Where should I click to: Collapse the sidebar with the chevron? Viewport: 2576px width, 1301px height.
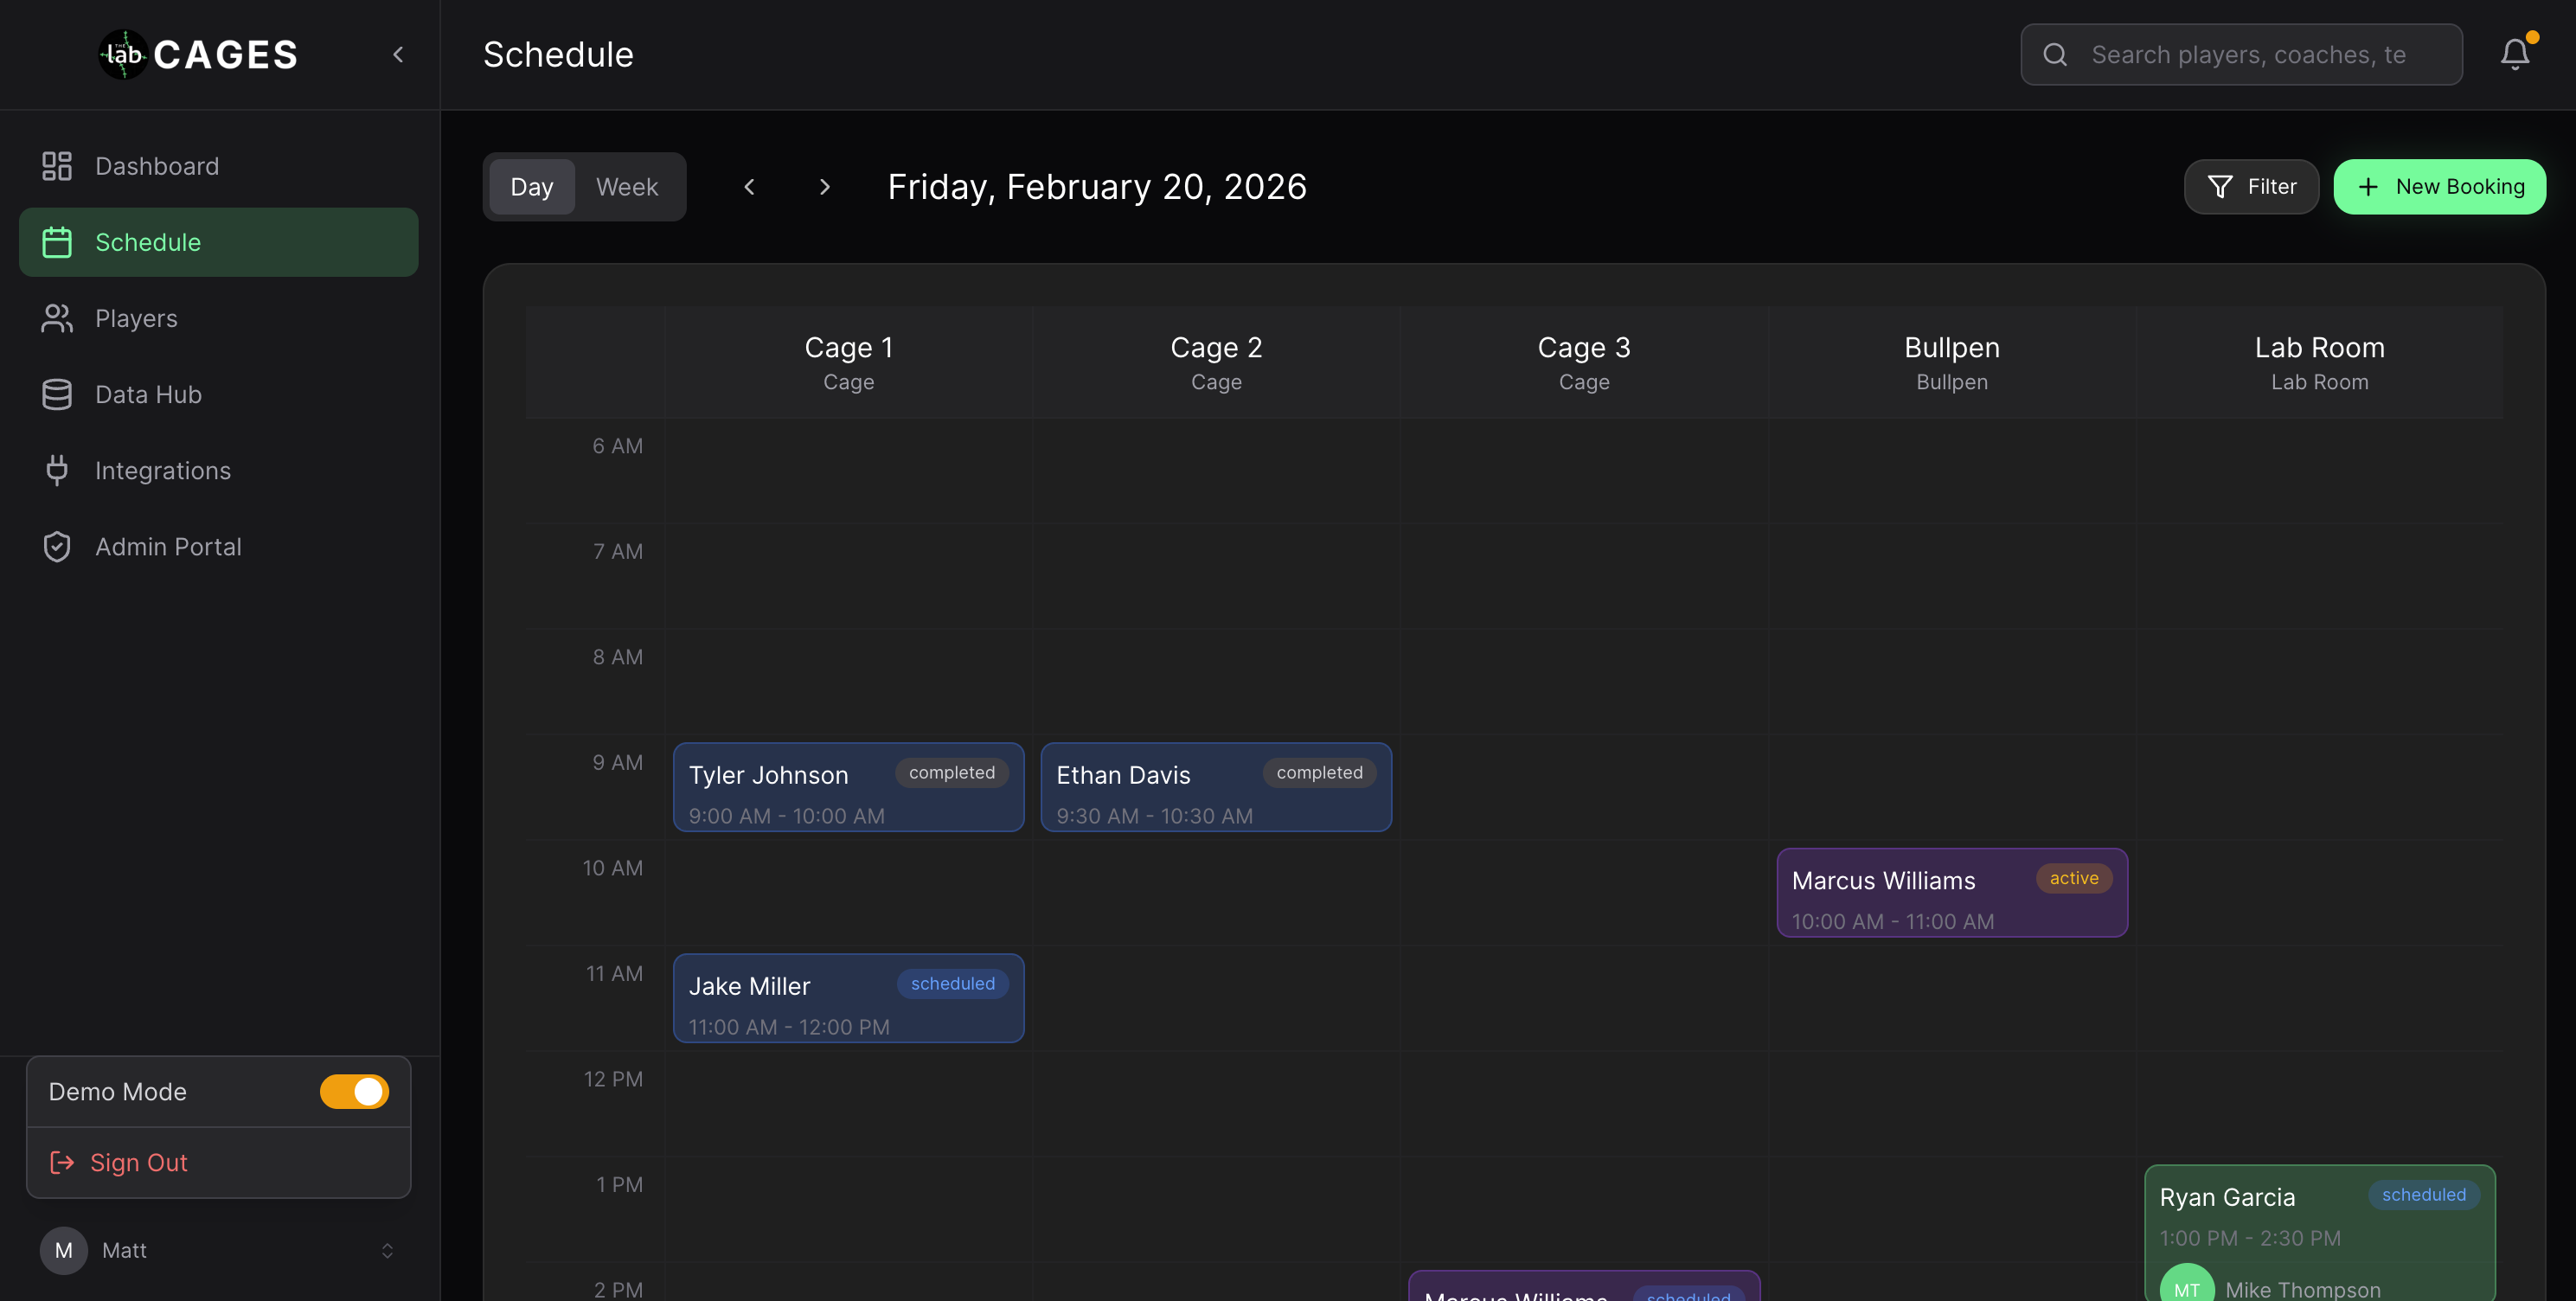click(x=398, y=54)
